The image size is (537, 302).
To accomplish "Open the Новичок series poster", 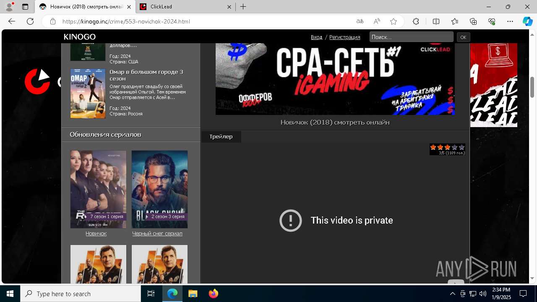I will pos(98,189).
